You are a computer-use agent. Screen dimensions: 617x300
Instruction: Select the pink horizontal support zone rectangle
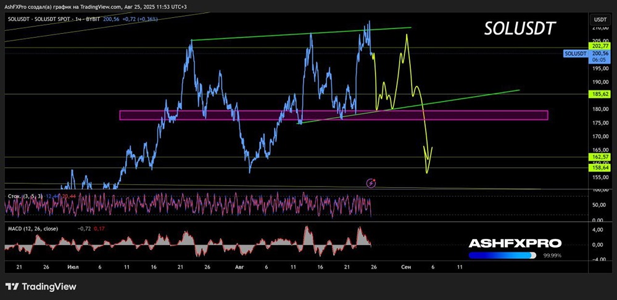point(333,115)
